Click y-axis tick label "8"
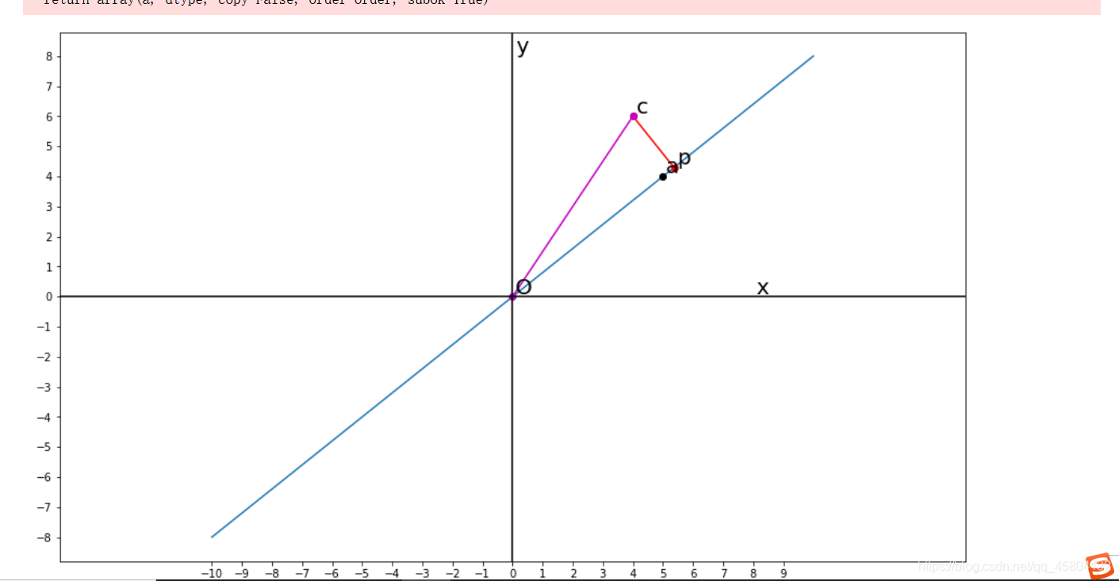The width and height of the screenshot is (1119, 581). click(x=48, y=56)
